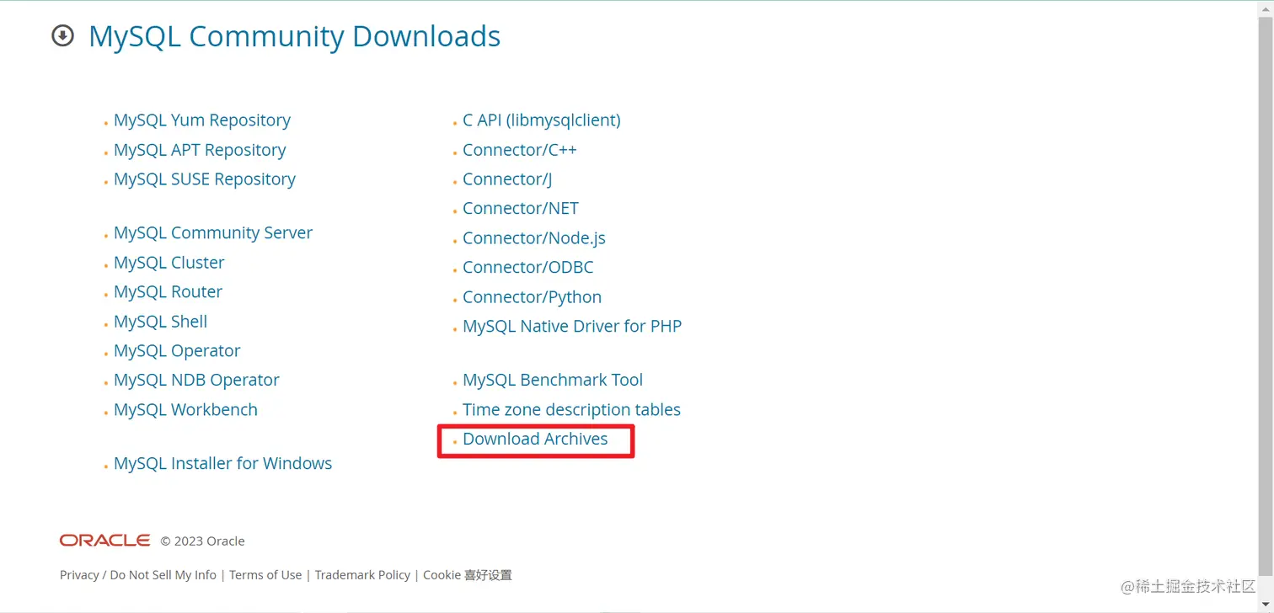
Task: Click the © 2023 Oracle text
Action: coord(203,541)
